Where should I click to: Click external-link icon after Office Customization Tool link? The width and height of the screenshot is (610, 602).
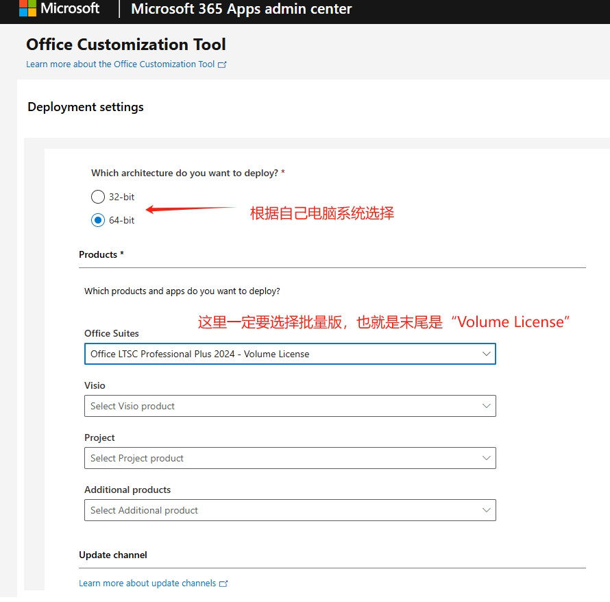click(x=222, y=64)
